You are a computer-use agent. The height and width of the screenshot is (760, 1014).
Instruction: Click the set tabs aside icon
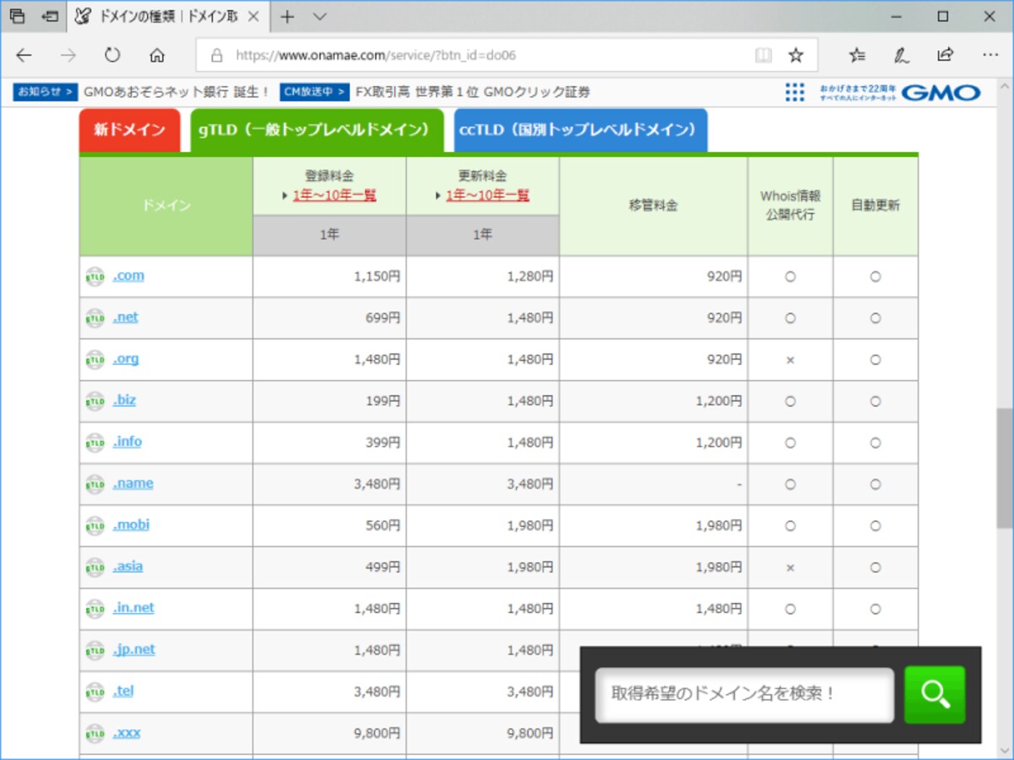(x=51, y=16)
